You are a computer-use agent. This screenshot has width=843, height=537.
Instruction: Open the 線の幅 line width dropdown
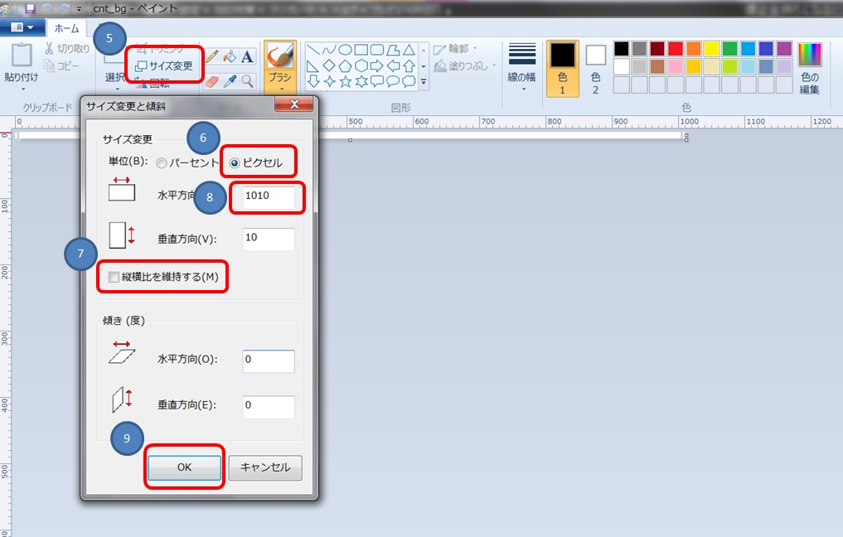tap(521, 68)
